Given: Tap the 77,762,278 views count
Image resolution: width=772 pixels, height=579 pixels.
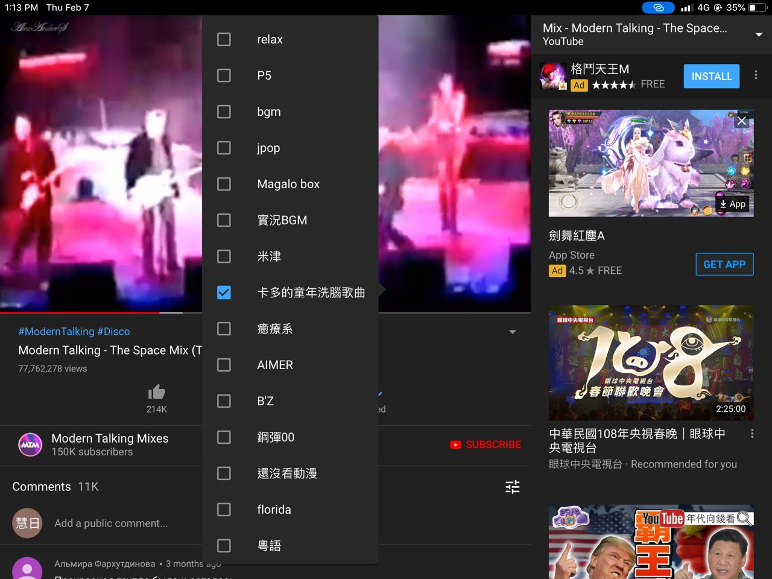Looking at the screenshot, I should coord(52,369).
